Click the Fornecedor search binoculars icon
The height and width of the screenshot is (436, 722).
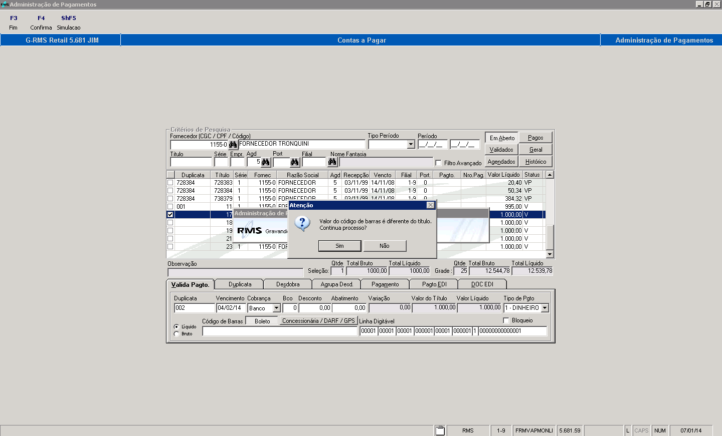click(233, 145)
